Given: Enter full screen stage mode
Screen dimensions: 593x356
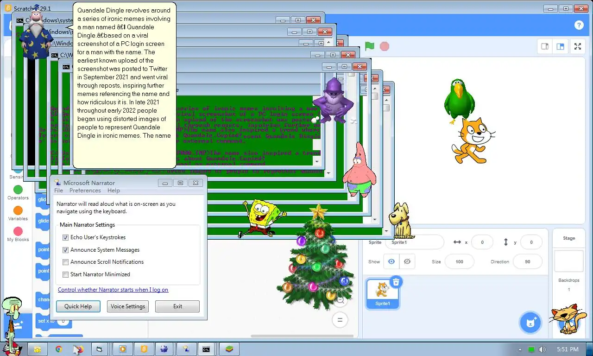Looking at the screenshot, I should click(x=578, y=46).
